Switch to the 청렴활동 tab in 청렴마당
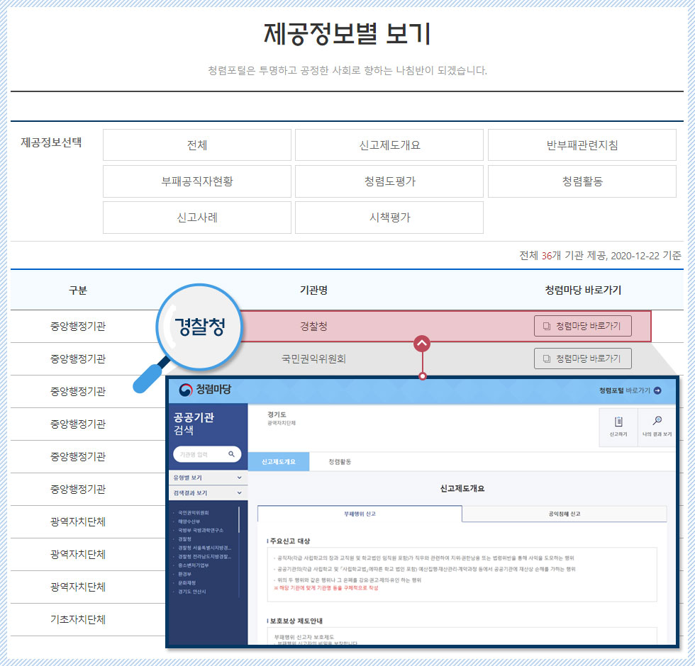 (340, 461)
